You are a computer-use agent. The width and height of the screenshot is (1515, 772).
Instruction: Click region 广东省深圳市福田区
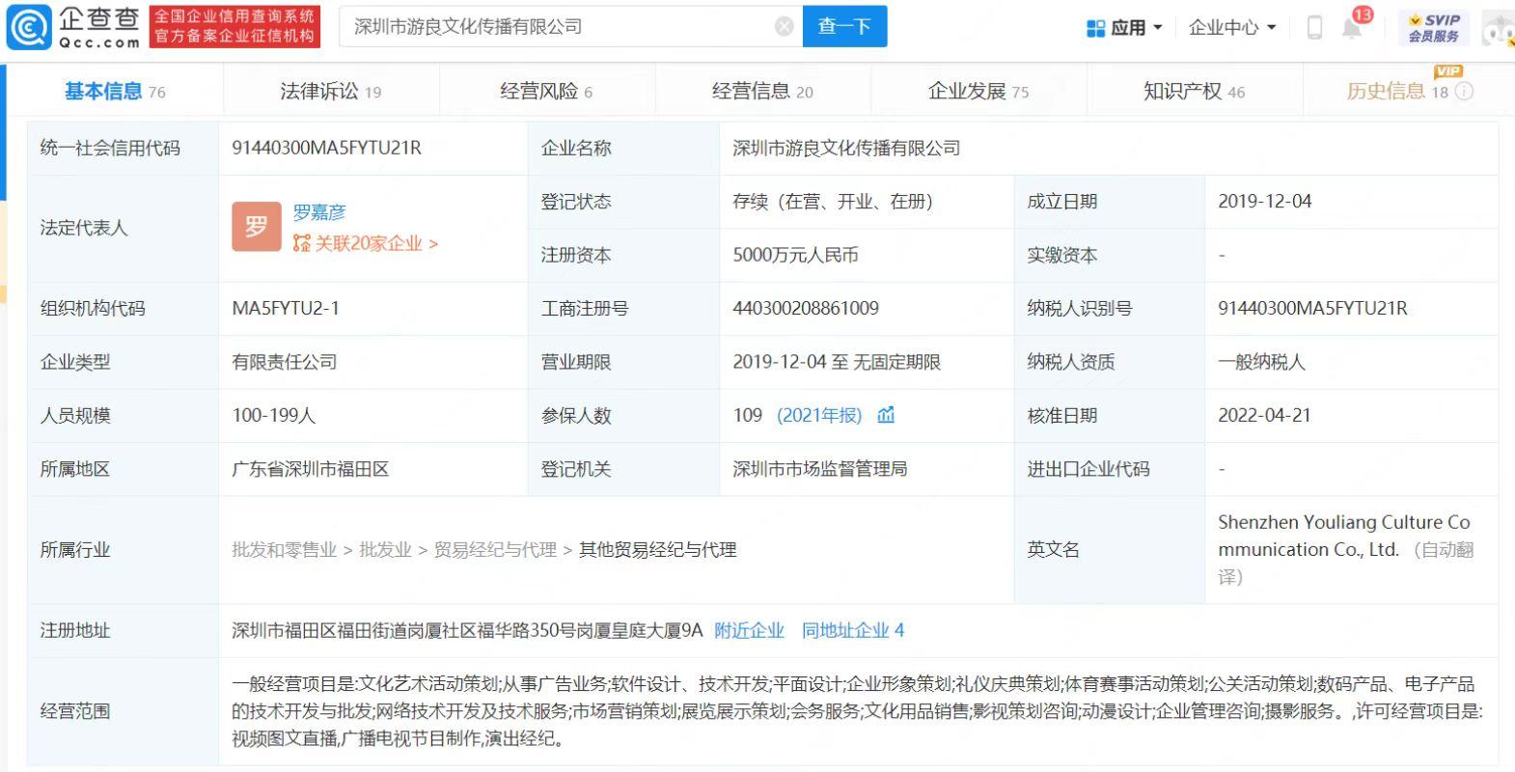click(x=311, y=470)
